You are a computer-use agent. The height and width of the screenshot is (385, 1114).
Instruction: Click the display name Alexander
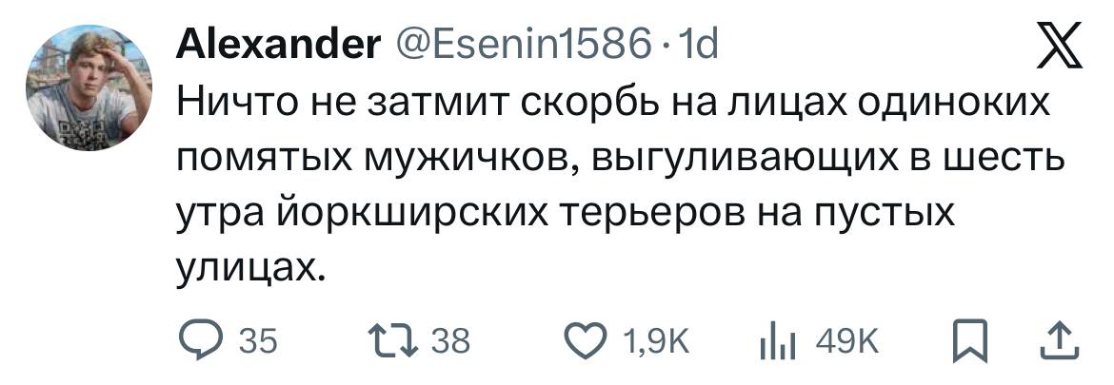pos(278,42)
